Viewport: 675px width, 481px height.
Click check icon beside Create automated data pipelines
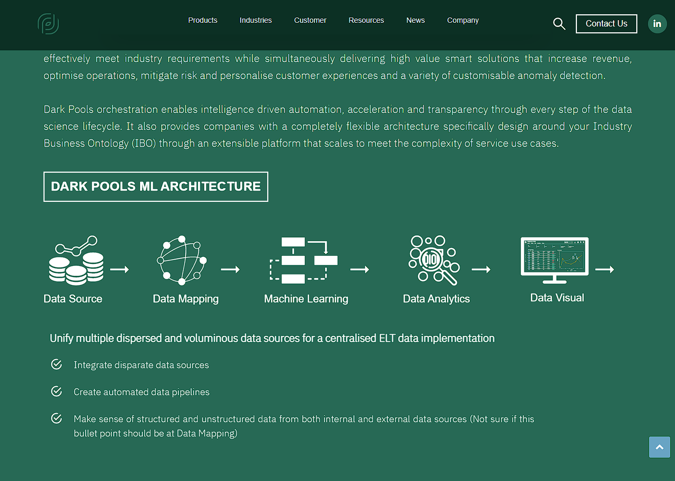click(56, 391)
